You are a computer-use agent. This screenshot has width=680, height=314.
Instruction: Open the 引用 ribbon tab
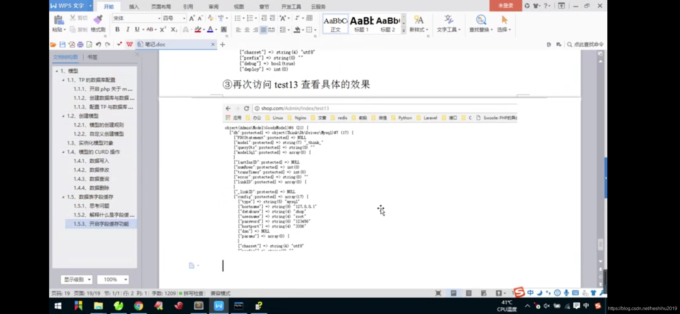[x=188, y=7]
